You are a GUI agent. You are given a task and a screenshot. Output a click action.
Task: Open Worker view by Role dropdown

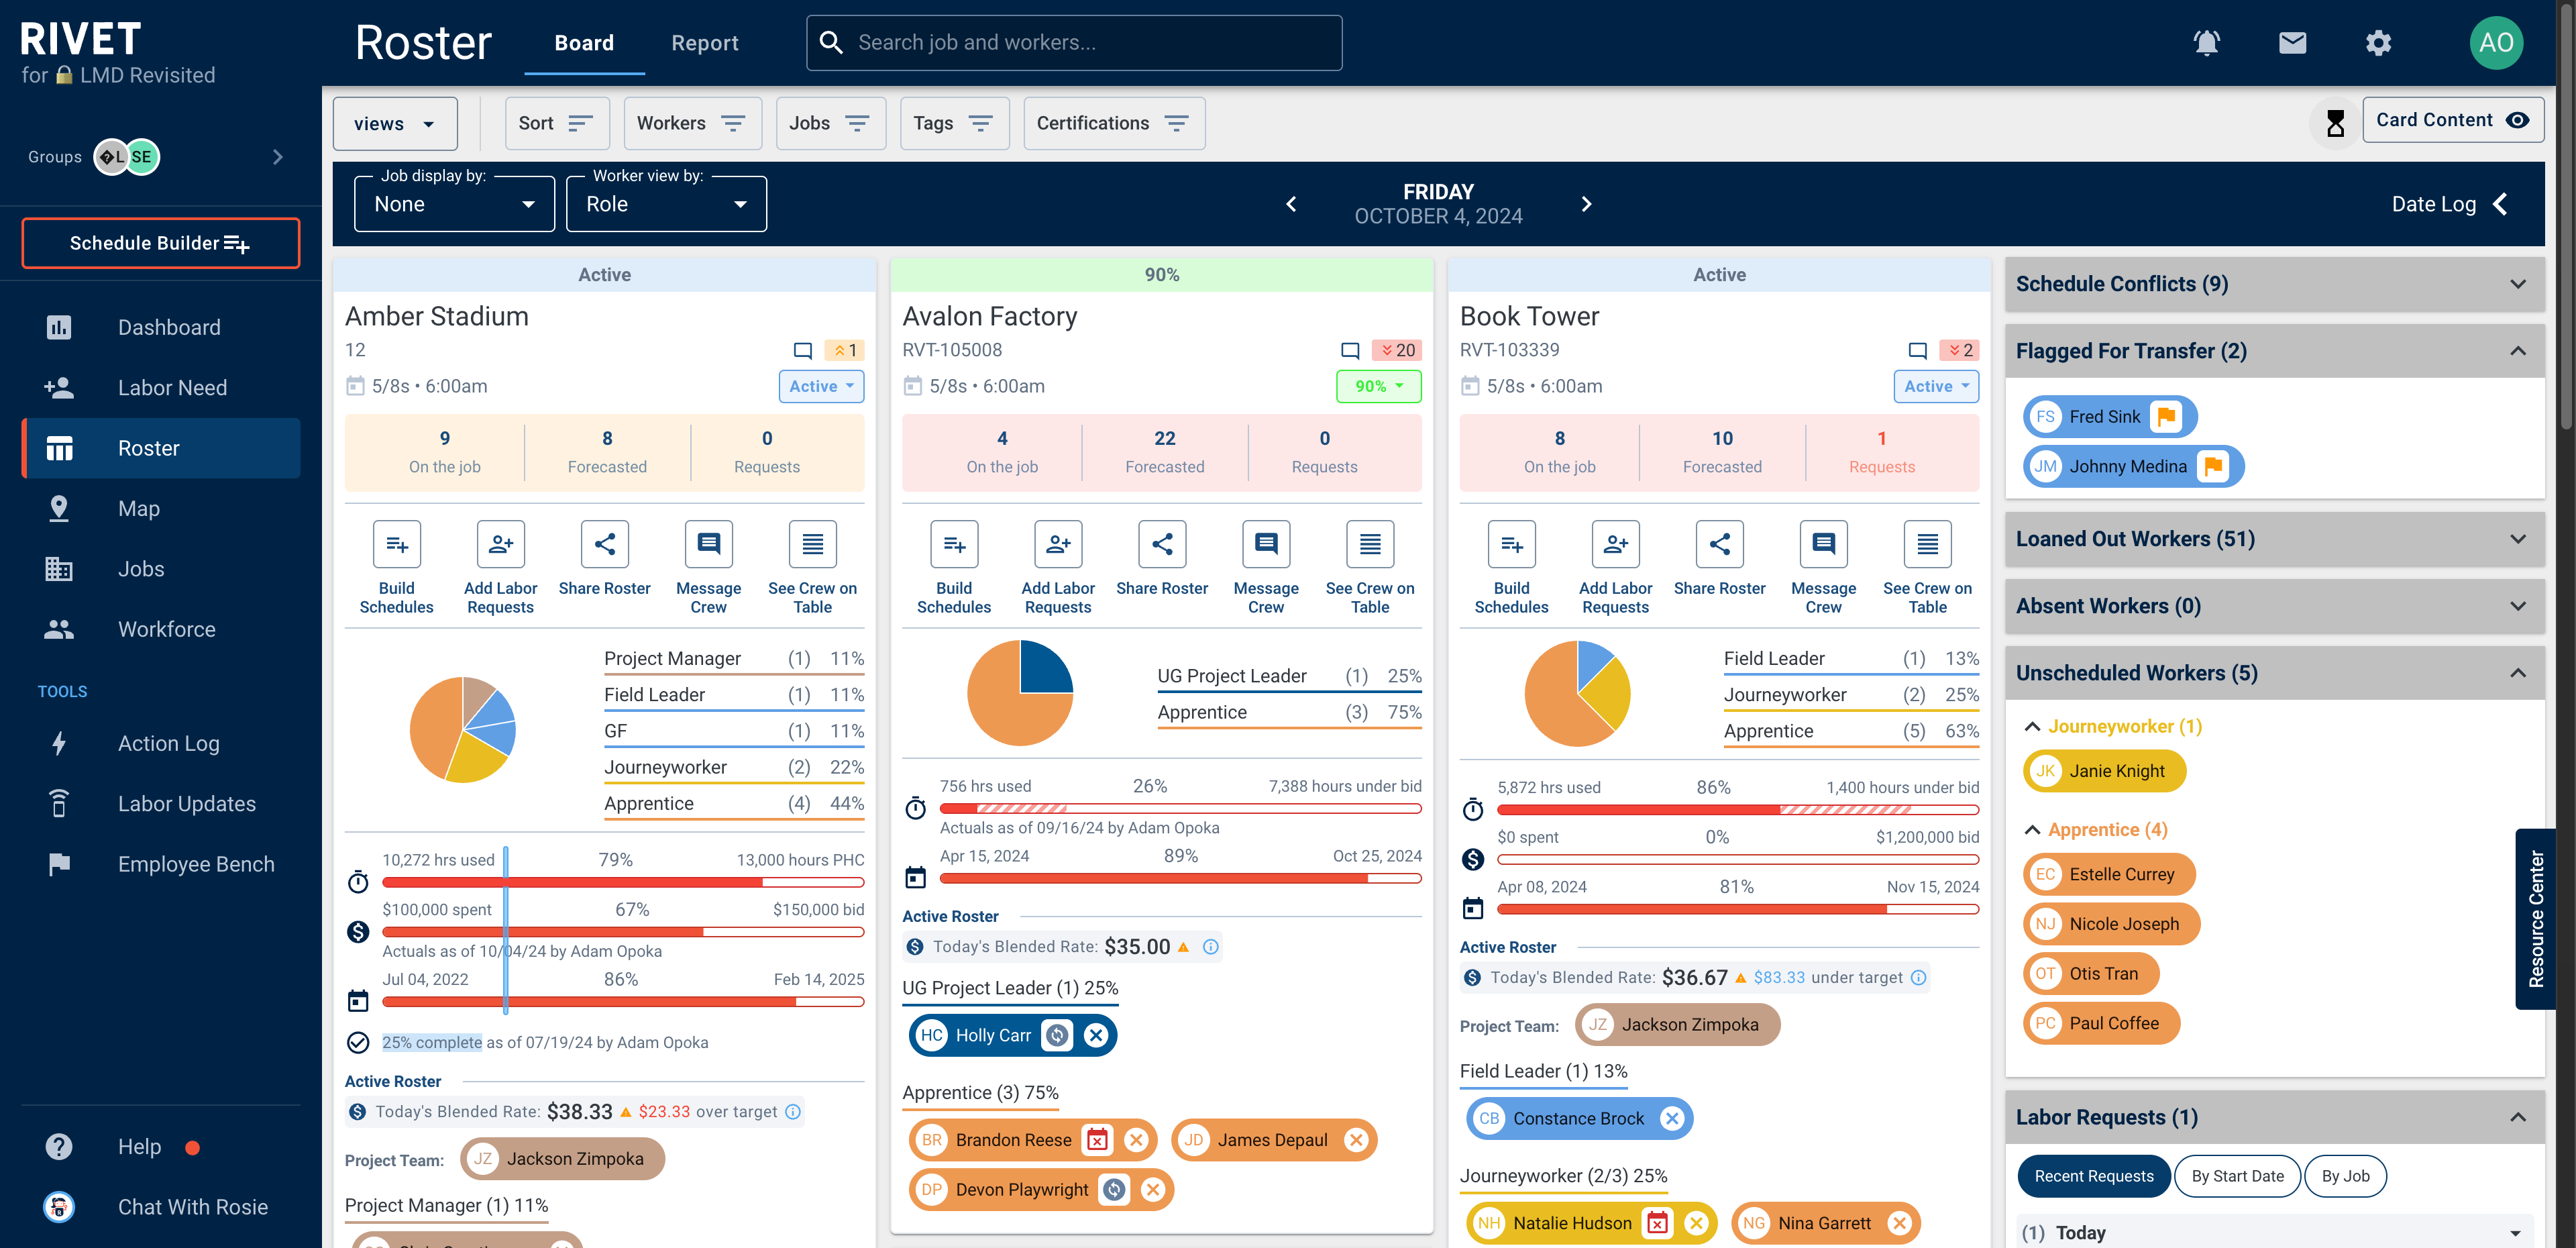(x=666, y=204)
